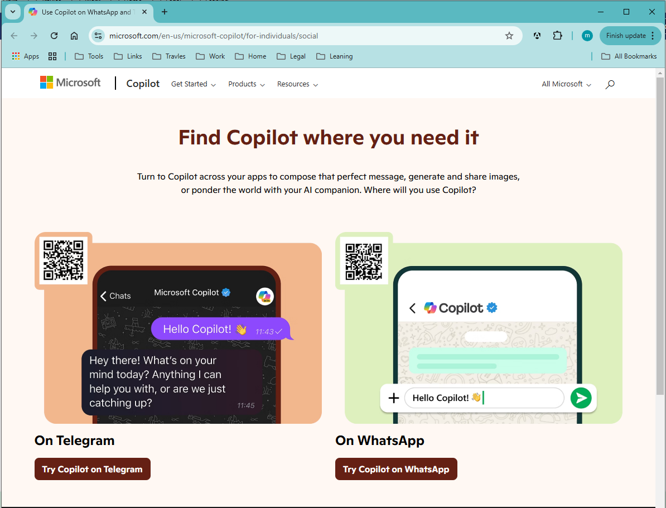Image resolution: width=666 pixels, height=508 pixels.
Task: Click Try Copilot on Telegram button
Action: [92, 469]
